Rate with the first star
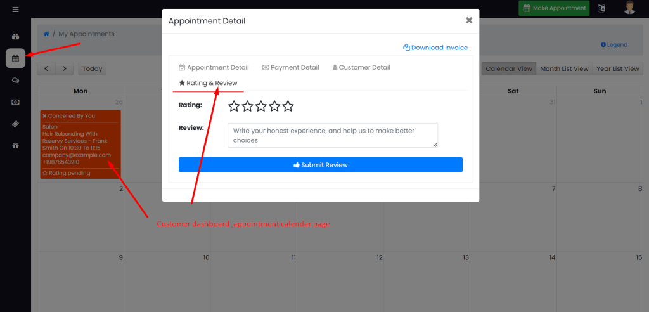This screenshot has height=312, width=649. 234,107
